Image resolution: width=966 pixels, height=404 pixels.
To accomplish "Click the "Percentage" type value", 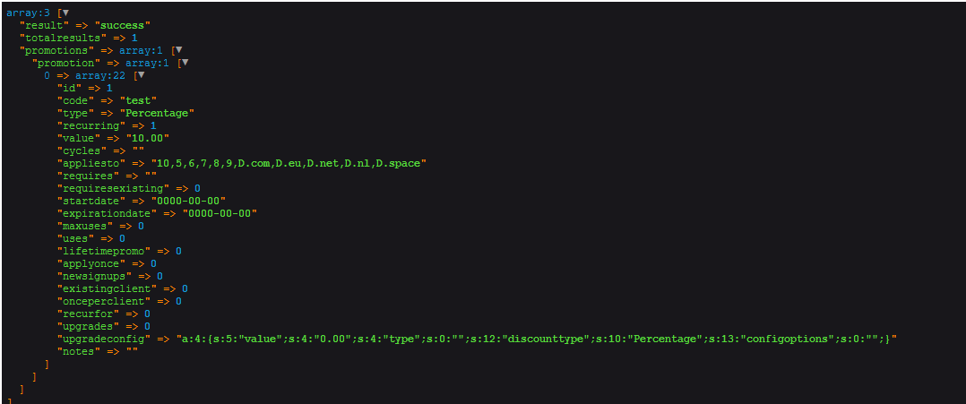I will (157, 113).
